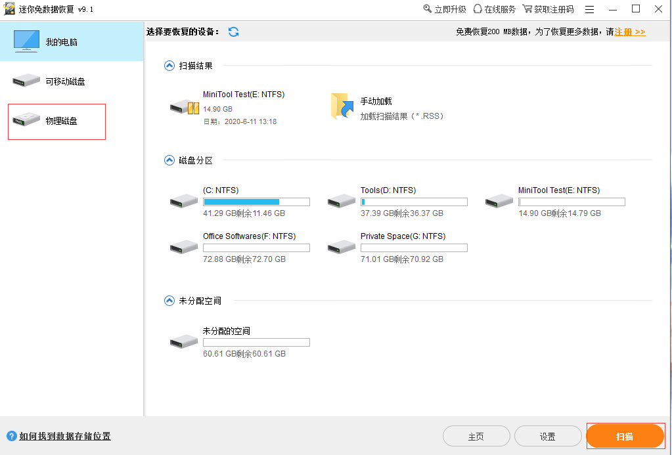The image size is (672, 455).
Task: Select 物理磁盘 in the sidebar
Action: coord(56,121)
